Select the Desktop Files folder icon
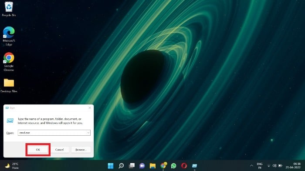The width and height of the screenshot is (305, 171). 9,86
